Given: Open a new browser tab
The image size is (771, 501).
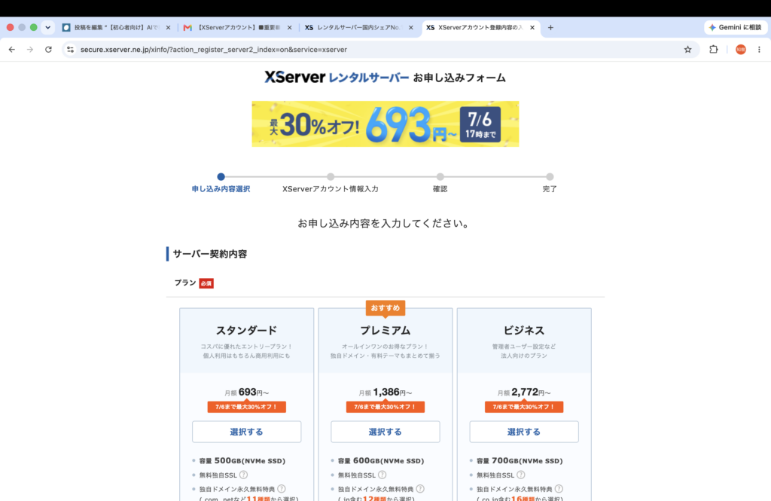Looking at the screenshot, I should [x=550, y=28].
